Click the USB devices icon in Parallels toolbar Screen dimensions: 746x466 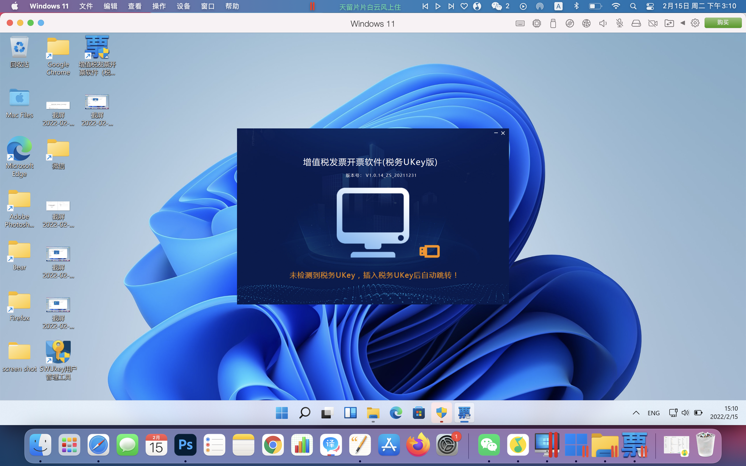pyautogui.click(x=553, y=23)
